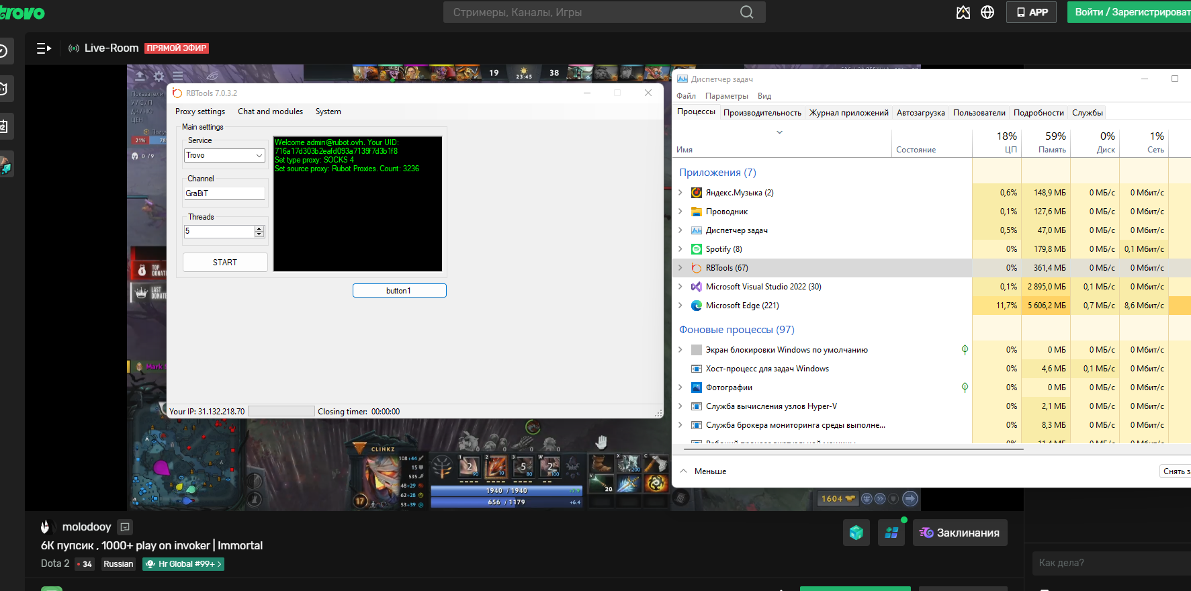This screenshot has height=591, width=1191.
Task: Expand the Spotify process group
Action: pyautogui.click(x=680, y=249)
